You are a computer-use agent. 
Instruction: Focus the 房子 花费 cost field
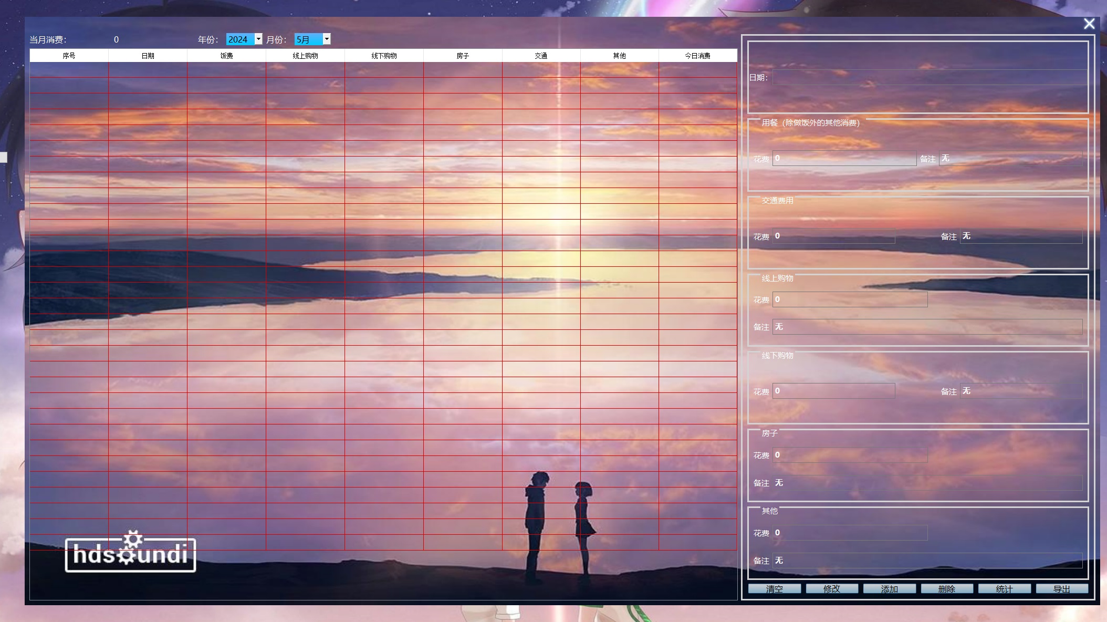[x=850, y=455]
